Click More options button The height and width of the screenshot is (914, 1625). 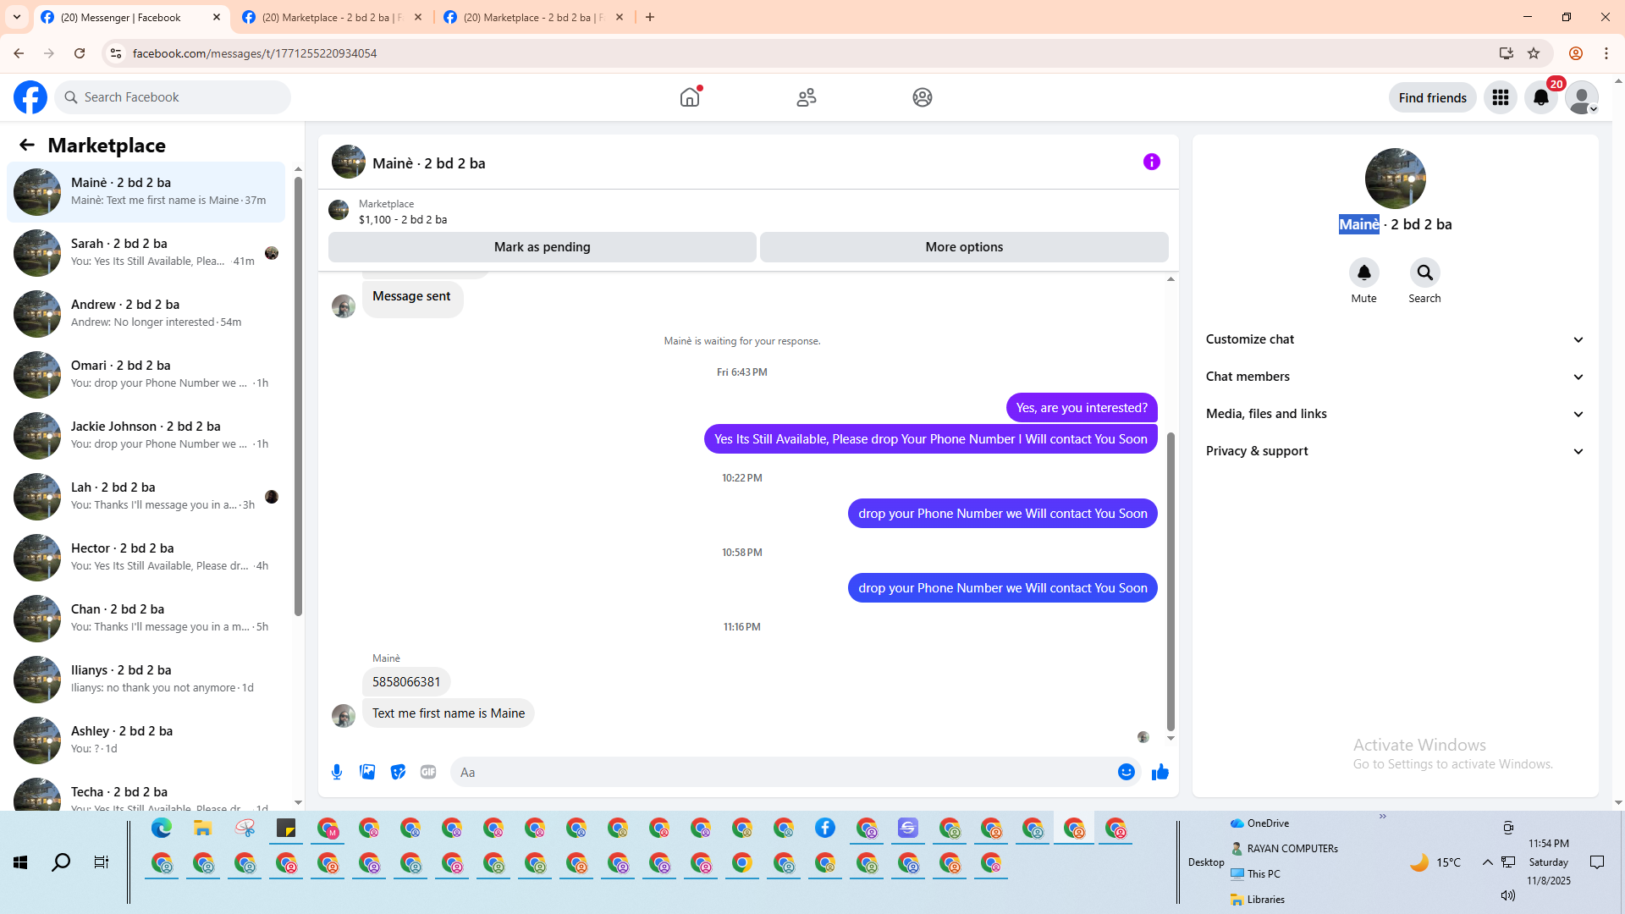click(964, 247)
